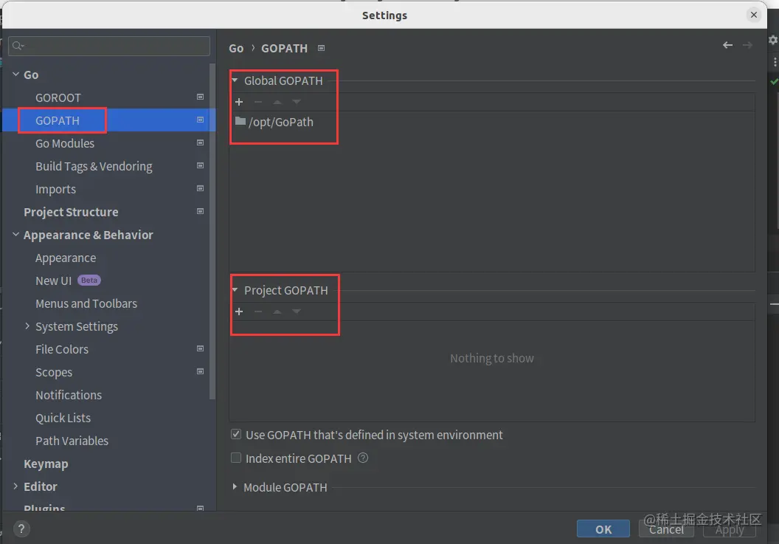Open File Colors settings
This screenshot has height=544, width=779.
coord(62,349)
